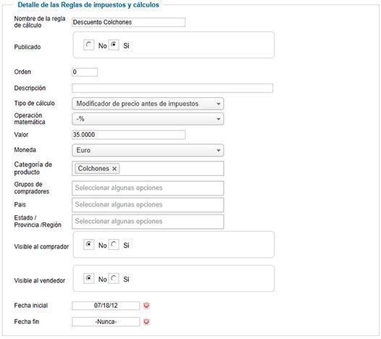Select Si for Visible al vendedor
This screenshot has width=381, height=339.
point(114,278)
